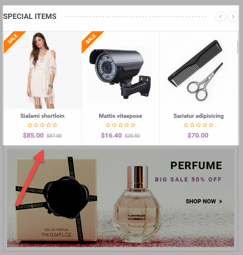Open the Sariatur adipisicing product link
243x255 pixels.
click(x=198, y=116)
